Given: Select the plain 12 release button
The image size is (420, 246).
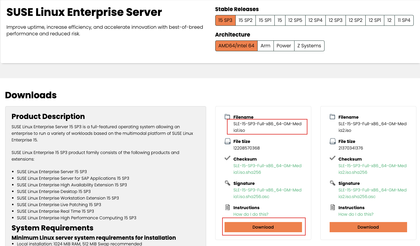Looking at the screenshot, I should 389,20.
